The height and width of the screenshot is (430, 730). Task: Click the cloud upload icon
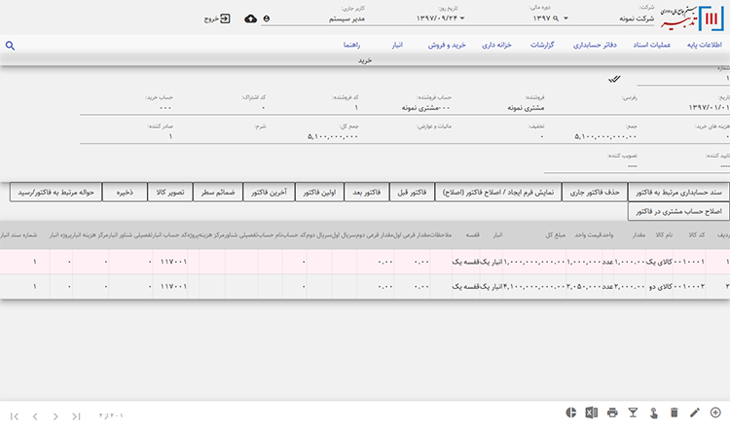tap(250, 18)
